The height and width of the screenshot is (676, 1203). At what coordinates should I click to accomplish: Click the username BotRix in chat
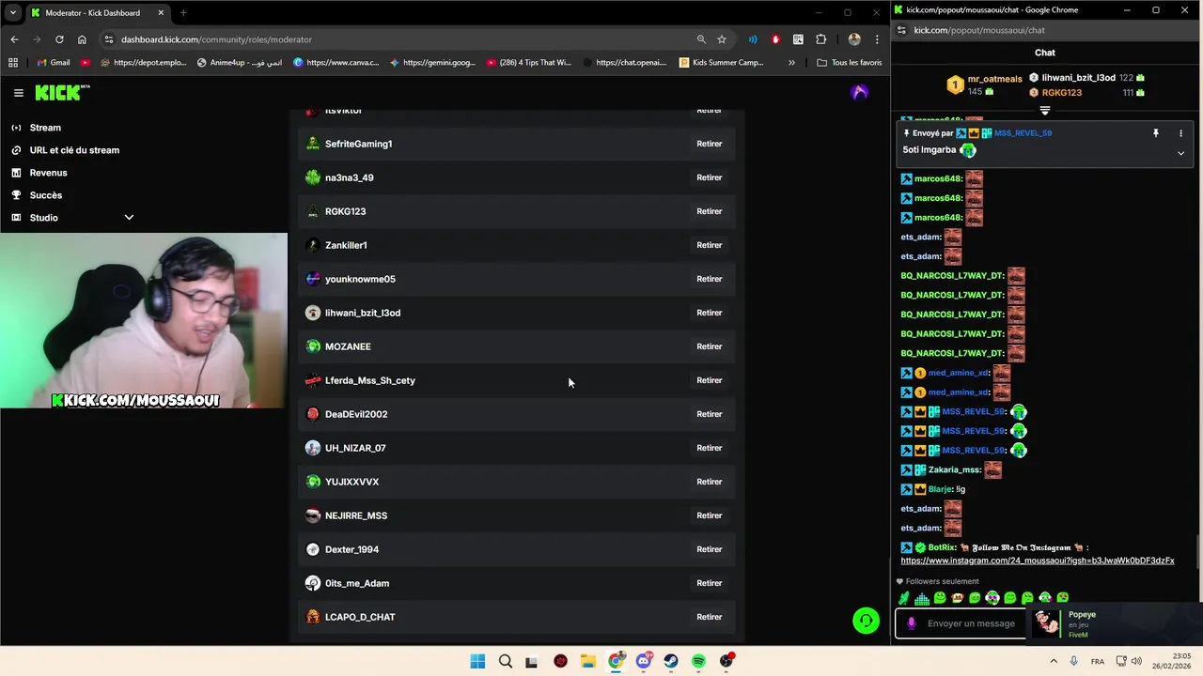tap(941, 547)
